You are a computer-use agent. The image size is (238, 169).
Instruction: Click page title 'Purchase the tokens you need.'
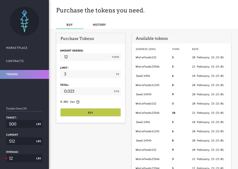(100, 10)
